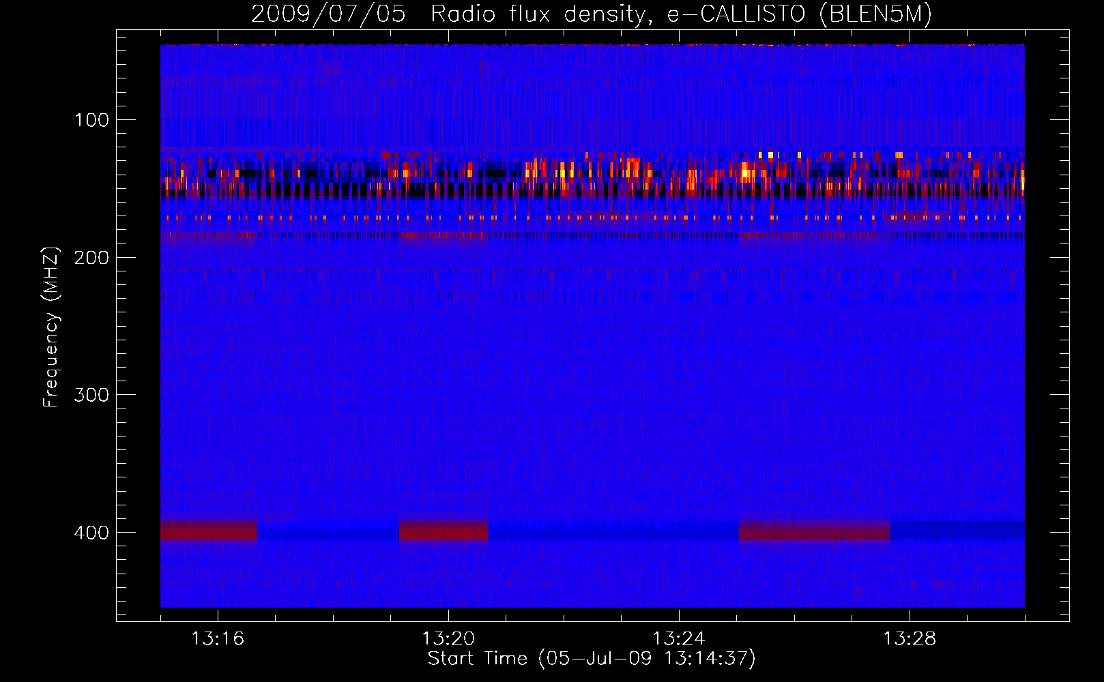Image resolution: width=1104 pixels, height=682 pixels.
Task: Click the 13:16 time tick label
Action: 218,639
